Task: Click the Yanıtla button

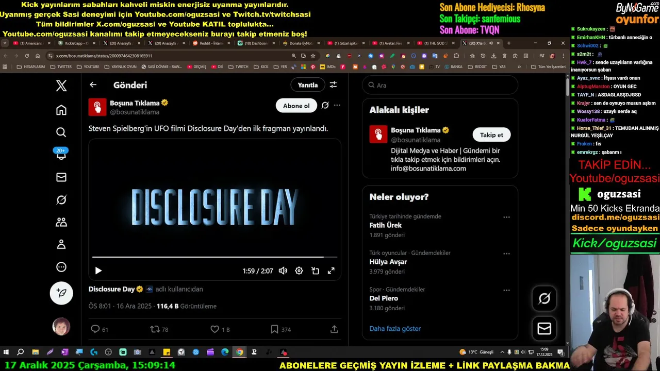Action: click(x=308, y=85)
